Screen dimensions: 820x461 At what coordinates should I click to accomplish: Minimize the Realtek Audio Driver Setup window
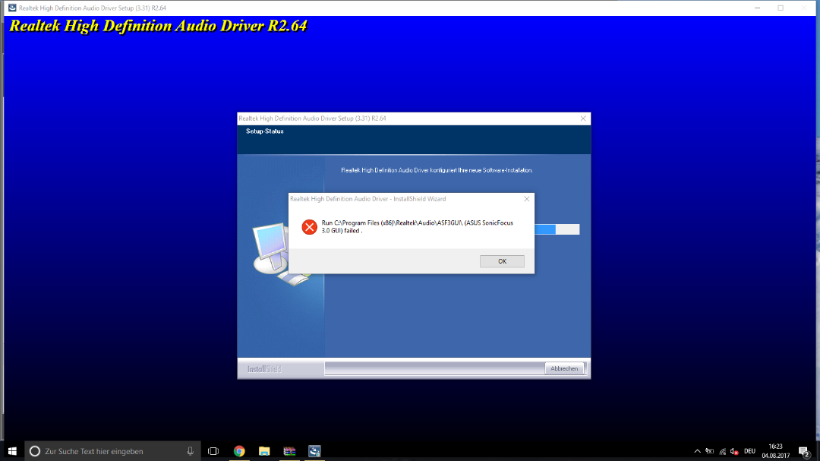click(x=757, y=8)
